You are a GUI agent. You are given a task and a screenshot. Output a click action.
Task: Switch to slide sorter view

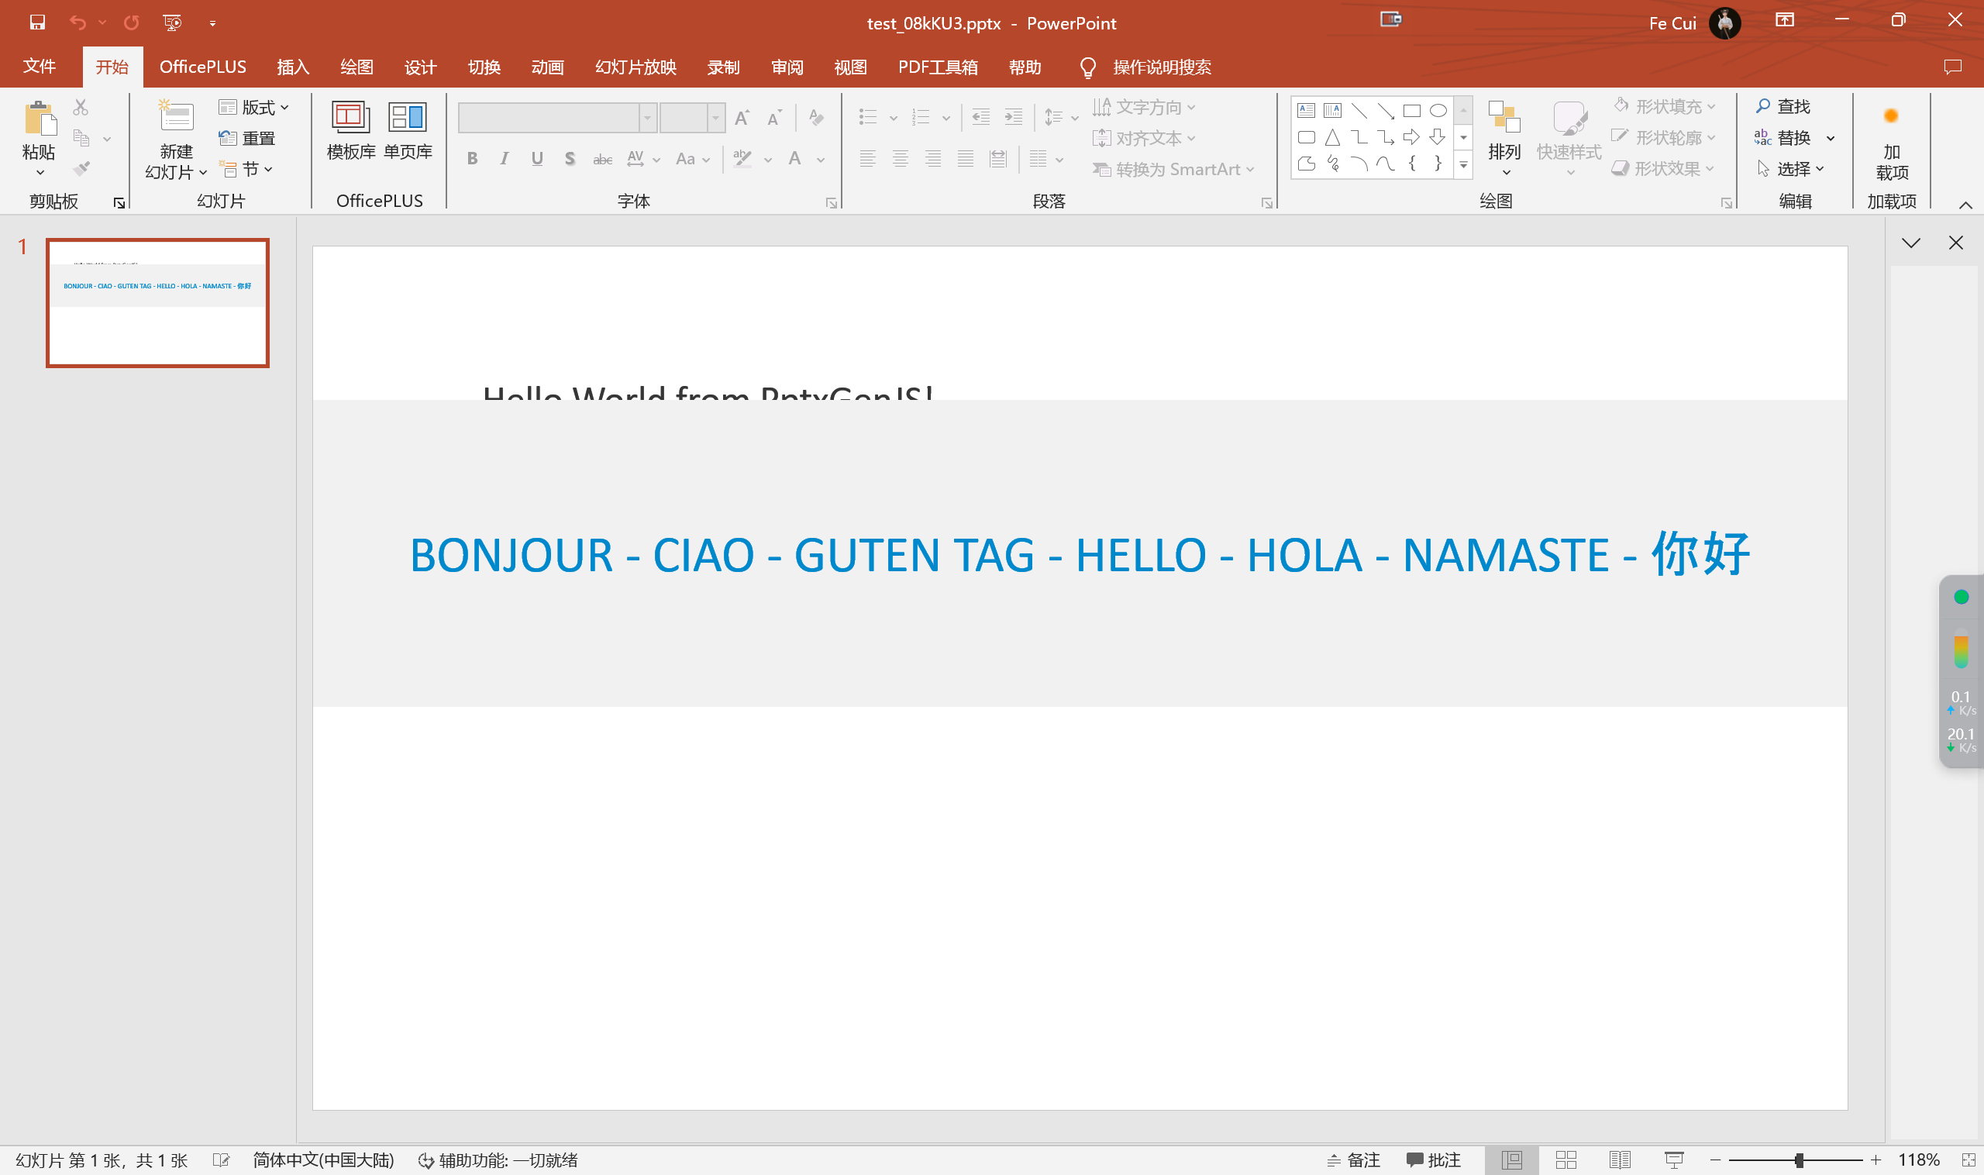tap(1565, 1160)
